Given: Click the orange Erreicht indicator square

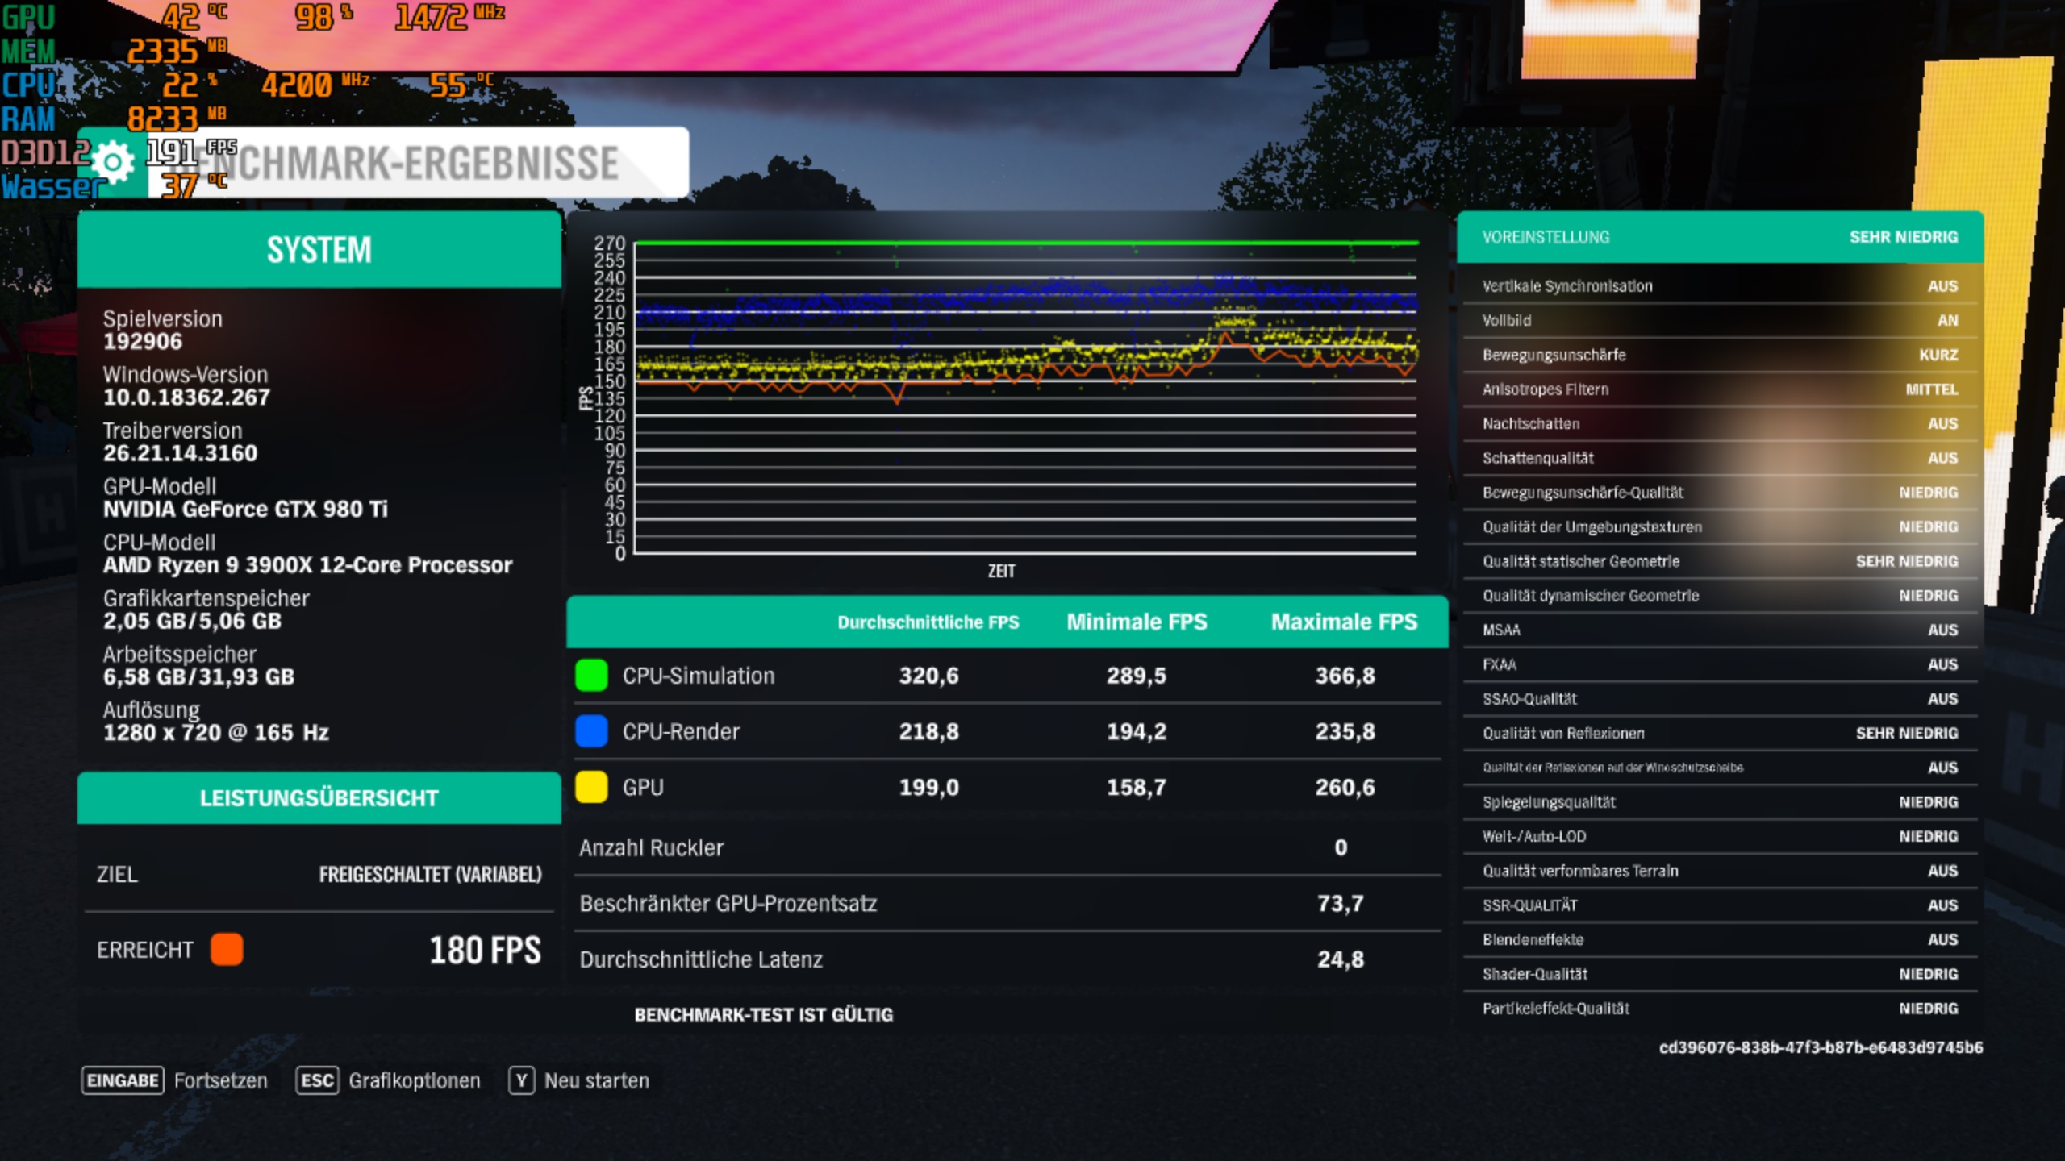Looking at the screenshot, I should tap(227, 950).
